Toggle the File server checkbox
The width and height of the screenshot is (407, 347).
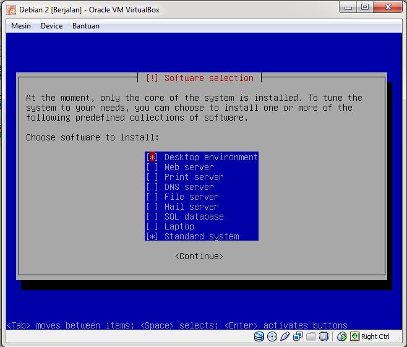point(152,197)
